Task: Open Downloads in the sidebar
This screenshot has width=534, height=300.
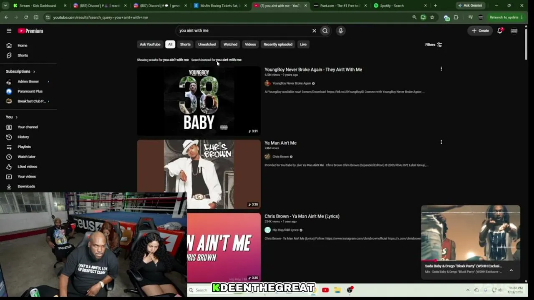Action: click(x=26, y=186)
